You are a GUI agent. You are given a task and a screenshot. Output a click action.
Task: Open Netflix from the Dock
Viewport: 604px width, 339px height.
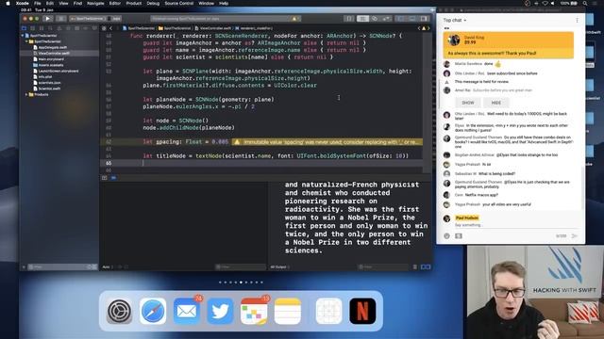tap(362, 312)
